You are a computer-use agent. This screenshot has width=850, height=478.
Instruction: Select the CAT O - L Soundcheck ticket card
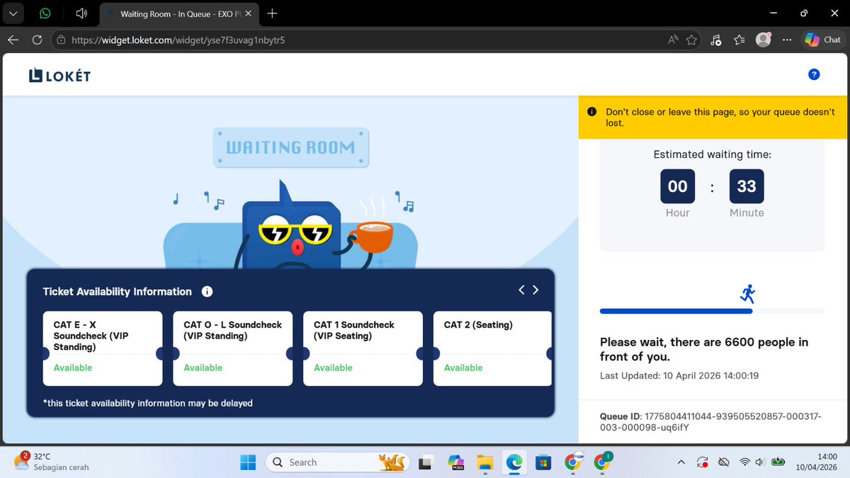point(233,348)
